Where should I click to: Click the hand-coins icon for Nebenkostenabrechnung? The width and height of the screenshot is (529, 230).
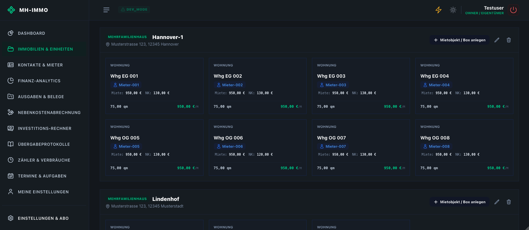(11, 112)
